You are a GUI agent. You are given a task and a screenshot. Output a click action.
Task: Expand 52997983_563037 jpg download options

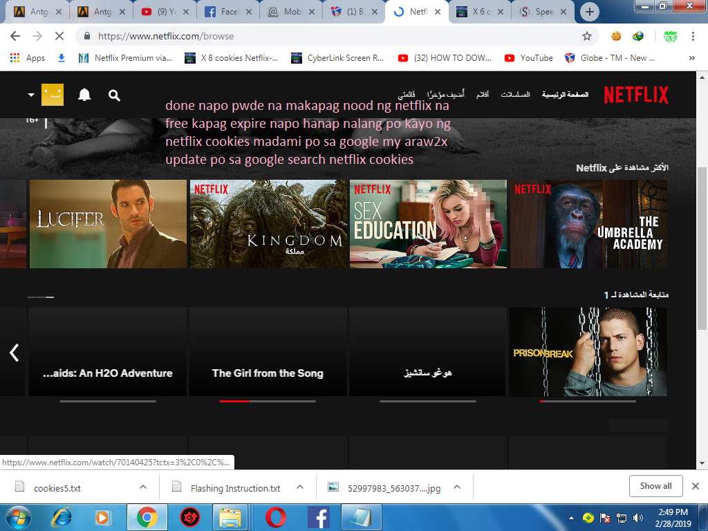pos(457,487)
